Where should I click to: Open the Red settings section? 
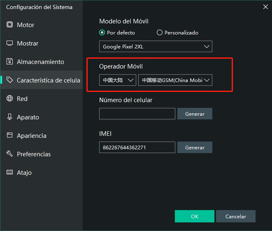tap(42, 98)
